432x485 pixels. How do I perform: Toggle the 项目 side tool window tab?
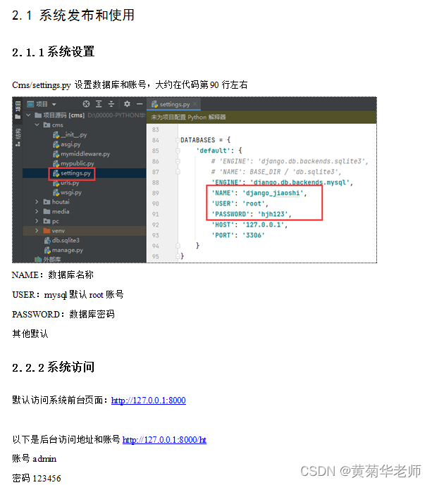pyautogui.click(x=18, y=110)
